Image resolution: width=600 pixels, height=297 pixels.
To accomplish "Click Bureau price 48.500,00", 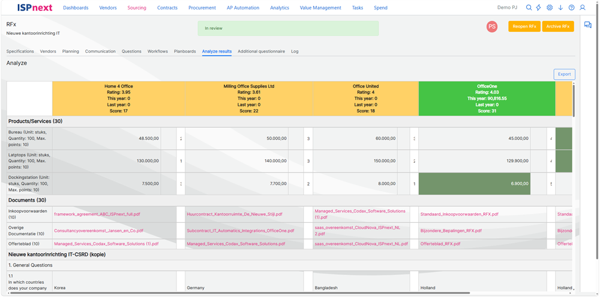I will click(148, 138).
